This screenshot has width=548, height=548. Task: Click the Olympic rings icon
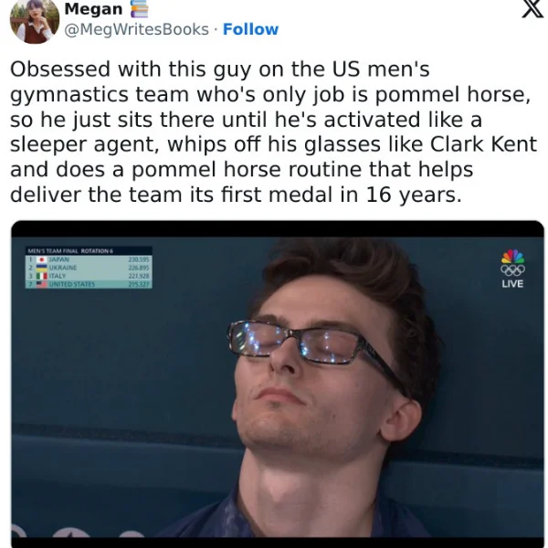(x=512, y=269)
